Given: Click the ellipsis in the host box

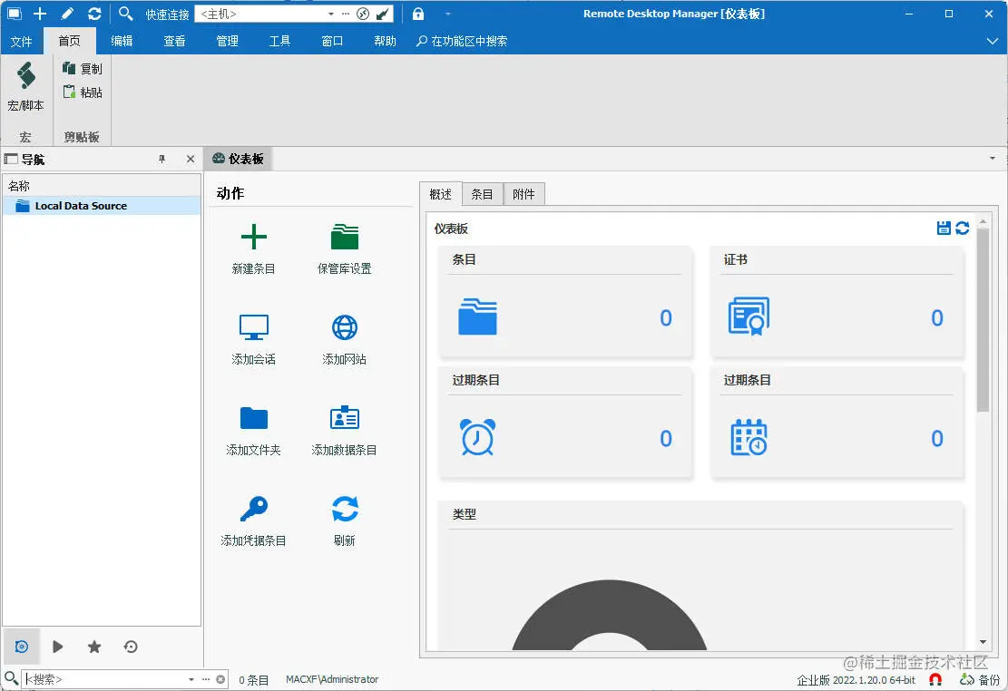Looking at the screenshot, I should 346,14.
